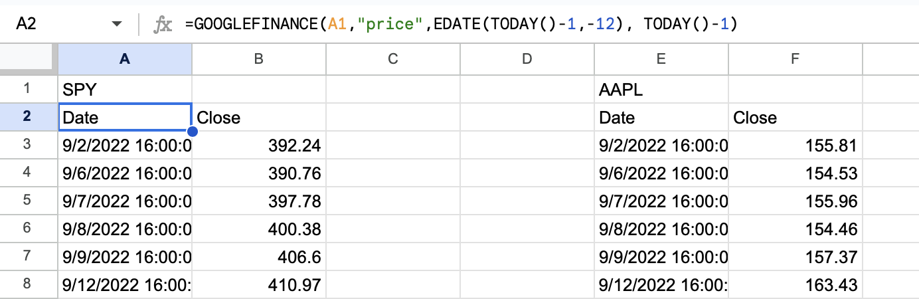Select row 1 header
The image size is (919, 299).
(x=29, y=88)
